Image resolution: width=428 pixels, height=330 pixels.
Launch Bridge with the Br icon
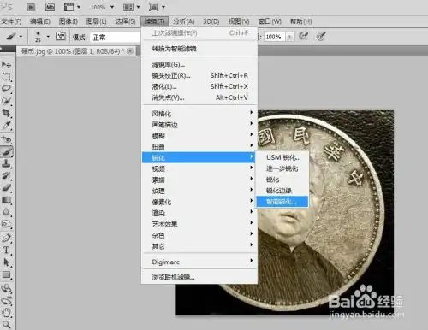(x=31, y=7)
